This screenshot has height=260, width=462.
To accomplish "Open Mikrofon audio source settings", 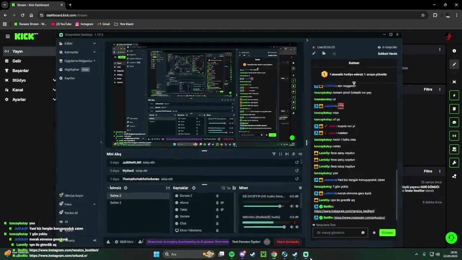I will (297, 227).
